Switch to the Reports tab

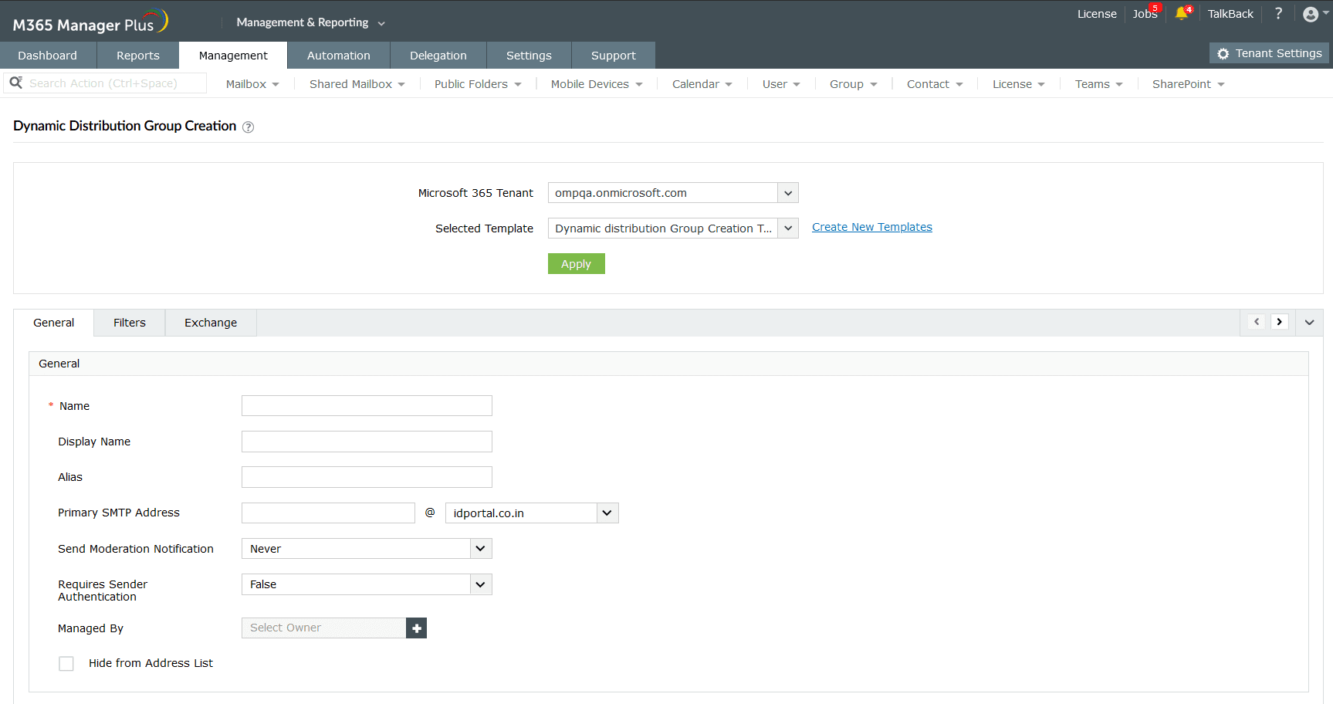click(138, 56)
